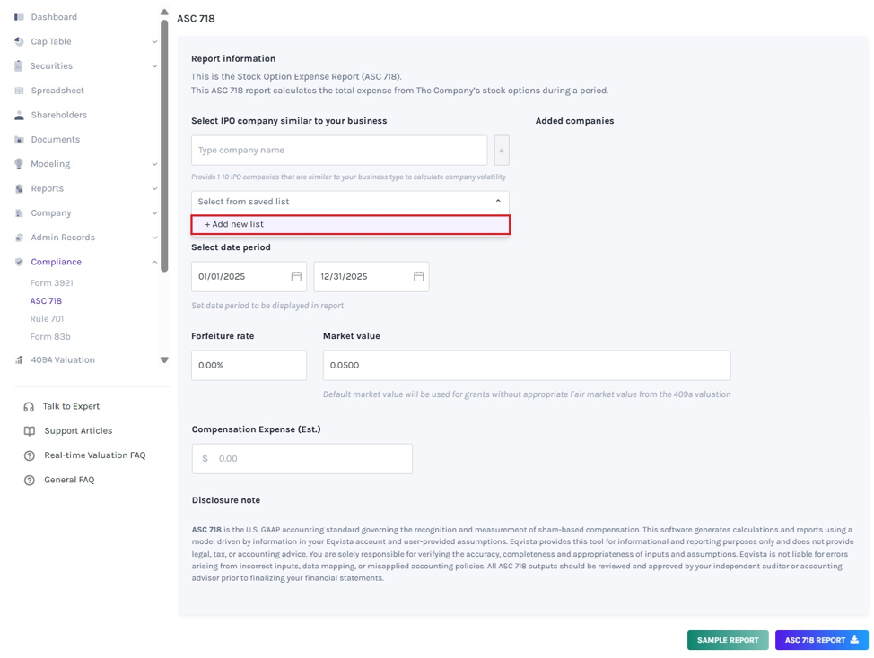
Task: Click the General FAQ question mark icon
Action: 30,480
